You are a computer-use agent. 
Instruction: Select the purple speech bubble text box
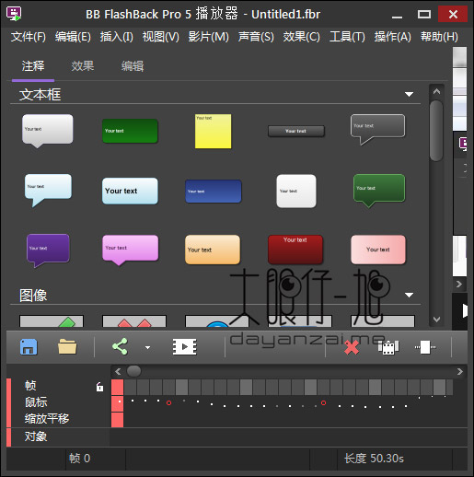48,250
